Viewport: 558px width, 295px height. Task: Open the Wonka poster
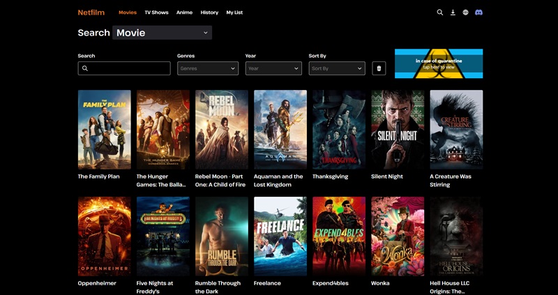[398, 236]
